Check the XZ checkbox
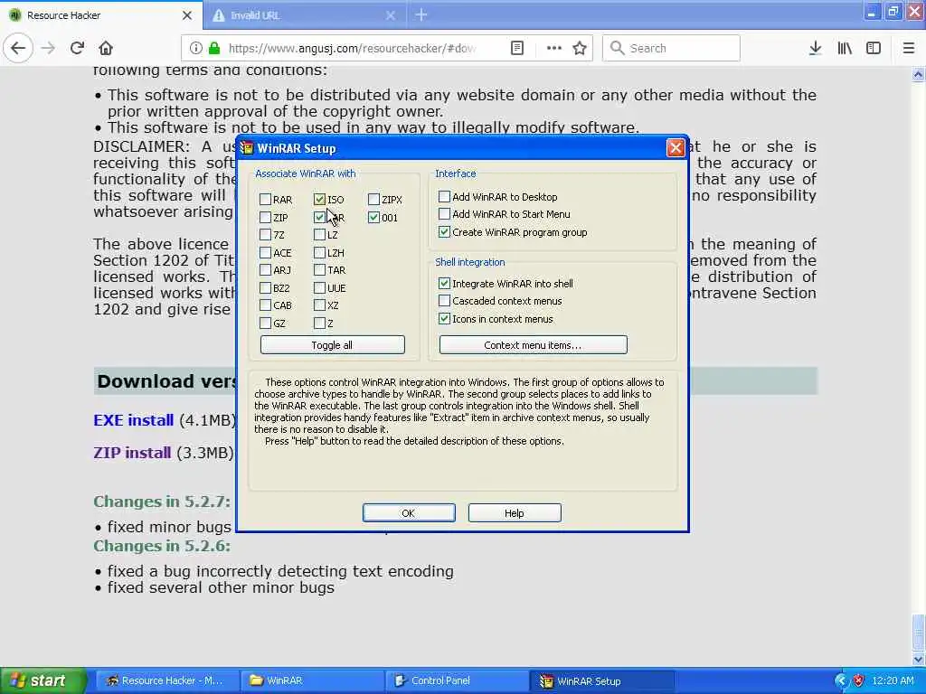The width and height of the screenshot is (926, 694). 319,305
